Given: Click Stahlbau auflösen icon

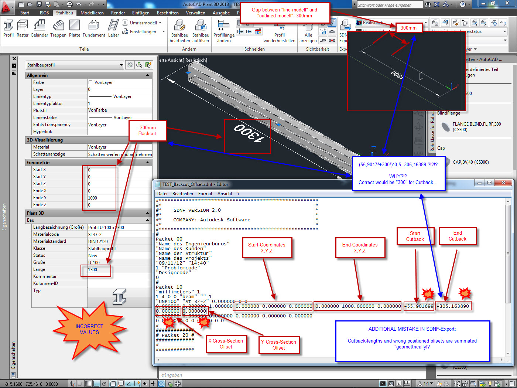Looking at the screenshot, I should pos(201,31).
